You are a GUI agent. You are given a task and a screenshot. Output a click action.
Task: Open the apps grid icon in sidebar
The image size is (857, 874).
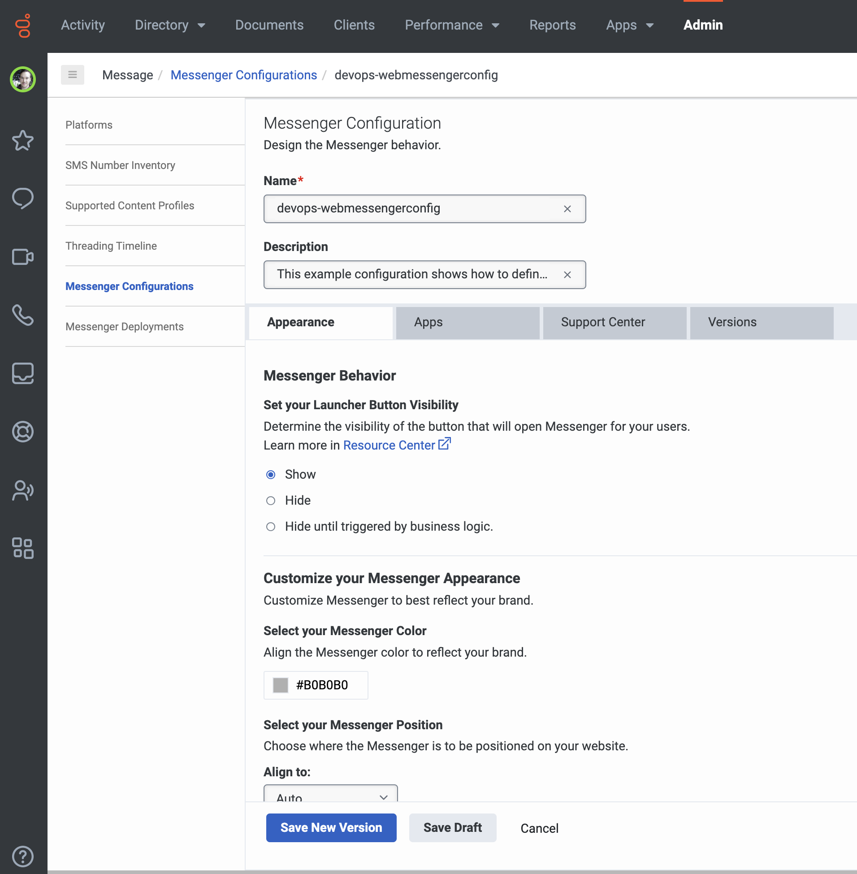(x=22, y=549)
